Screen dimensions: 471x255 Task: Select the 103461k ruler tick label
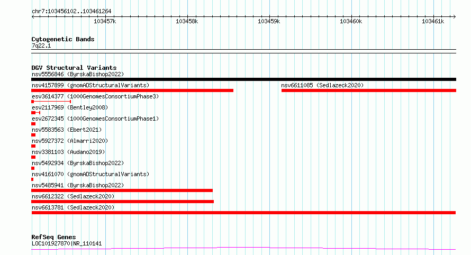[x=433, y=21]
